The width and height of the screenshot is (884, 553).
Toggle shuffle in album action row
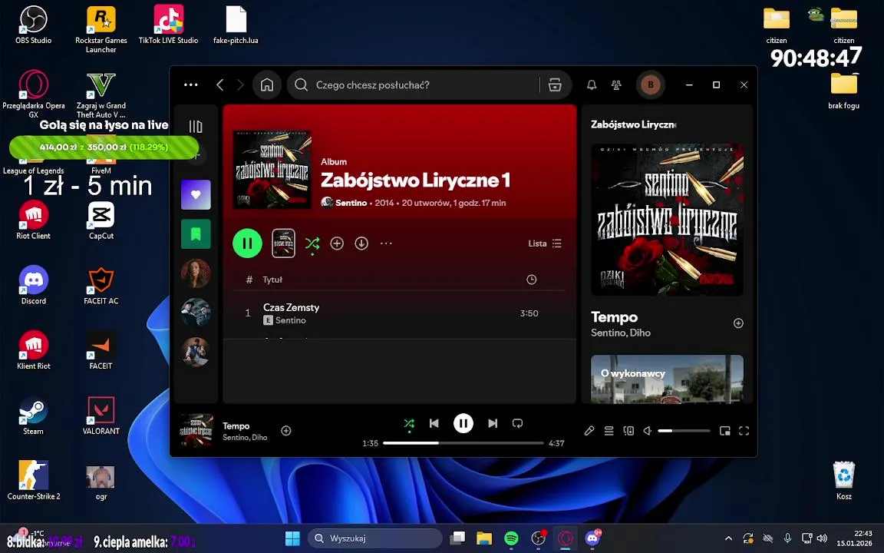click(x=312, y=243)
